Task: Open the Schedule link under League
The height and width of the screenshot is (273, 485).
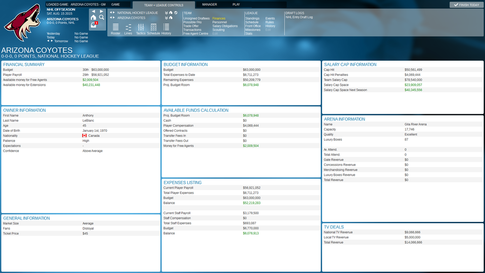Action: point(252,22)
